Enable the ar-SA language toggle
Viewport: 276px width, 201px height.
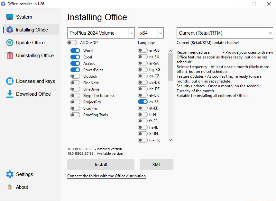coord(143,63)
